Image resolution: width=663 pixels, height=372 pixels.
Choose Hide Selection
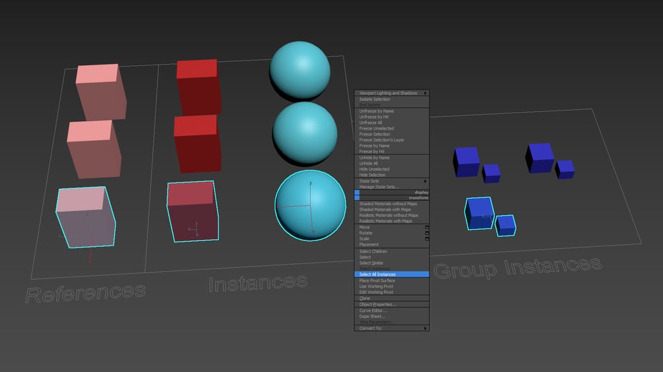(372, 175)
